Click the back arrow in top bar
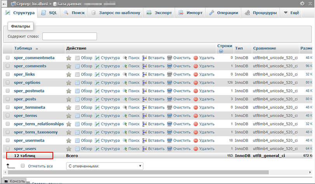This screenshot has height=184, width=315. [x=4, y=4]
